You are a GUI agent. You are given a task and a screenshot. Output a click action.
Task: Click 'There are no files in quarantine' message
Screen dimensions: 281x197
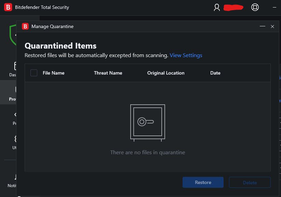coord(147,152)
